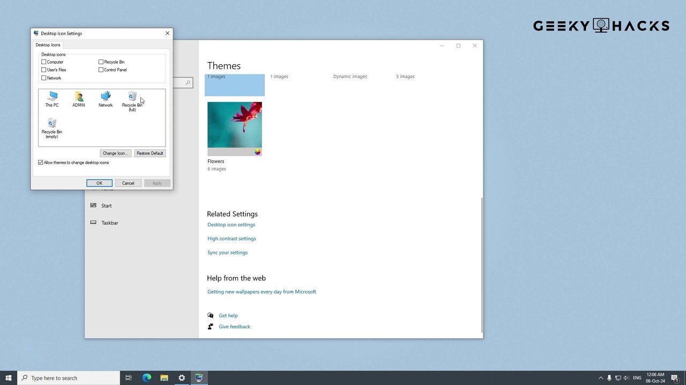The height and width of the screenshot is (385, 686).
Task: Click Cancel in Desktop Icon Settings
Action: coord(128,183)
